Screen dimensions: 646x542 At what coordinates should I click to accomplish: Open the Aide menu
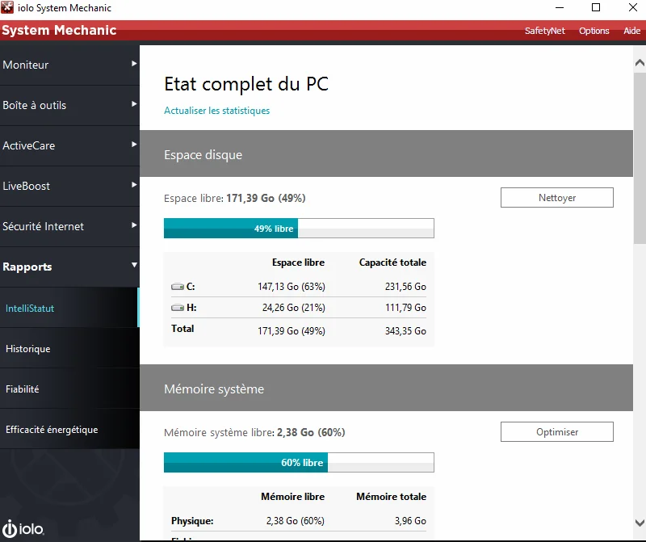(631, 31)
